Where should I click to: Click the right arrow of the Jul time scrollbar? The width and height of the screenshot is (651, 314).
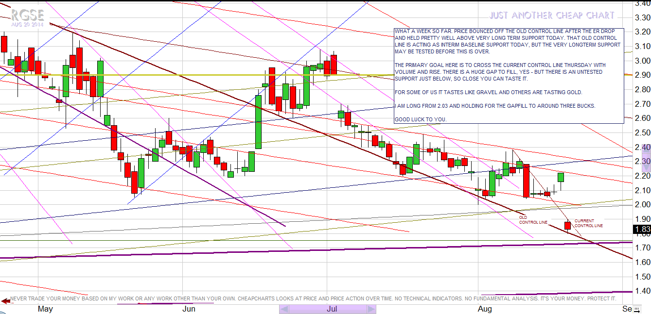pos(371,309)
